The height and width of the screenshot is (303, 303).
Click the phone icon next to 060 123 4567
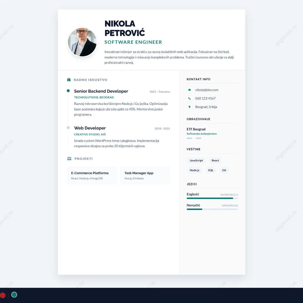pos(189,98)
